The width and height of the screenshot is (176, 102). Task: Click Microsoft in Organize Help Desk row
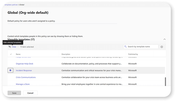[132, 64]
